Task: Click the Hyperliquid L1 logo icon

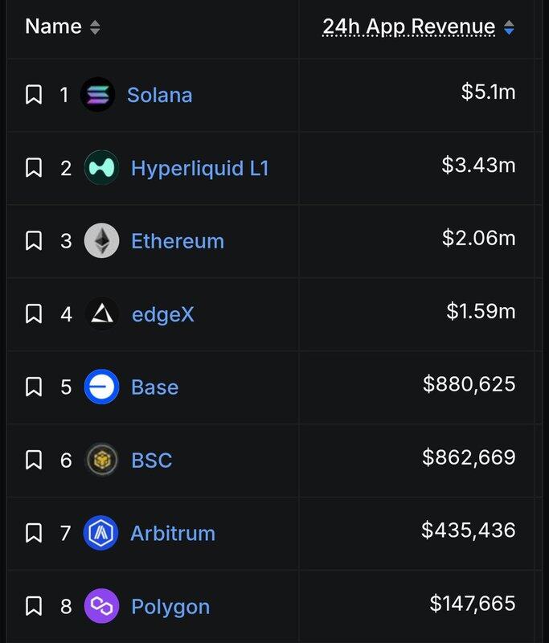Action: click(x=101, y=168)
